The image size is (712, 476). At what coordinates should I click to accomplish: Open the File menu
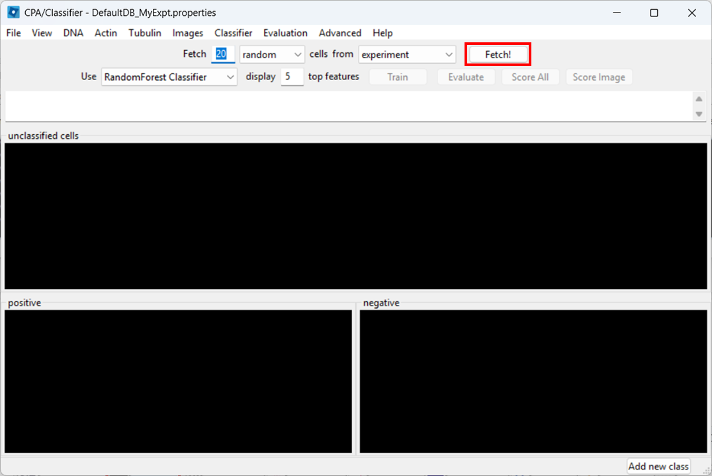[x=13, y=32]
